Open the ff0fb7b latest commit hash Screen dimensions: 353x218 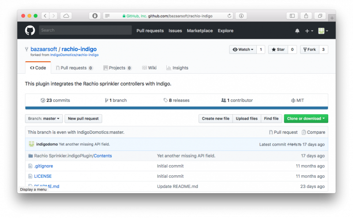pos(294,144)
